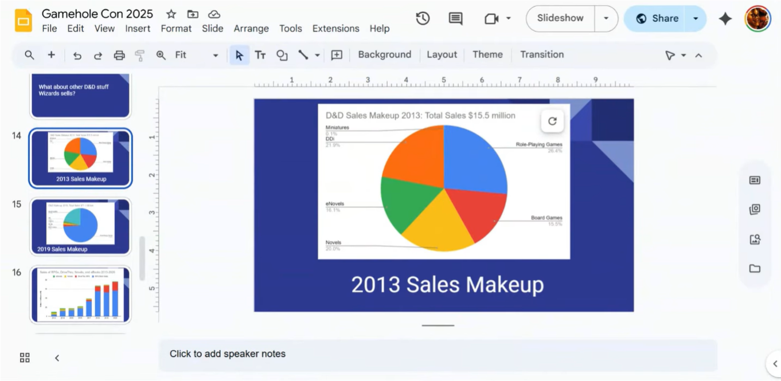
Task: Expand the Slideshow options dropdown arrow
Action: pyautogui.click(x=606, y=18)
